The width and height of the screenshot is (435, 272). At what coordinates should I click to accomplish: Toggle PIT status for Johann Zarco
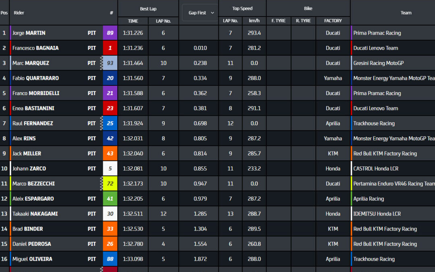[x=91, y=168]
